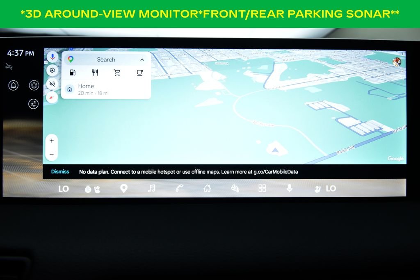Click the 4:37 PM clock

[x=21, y=53]
